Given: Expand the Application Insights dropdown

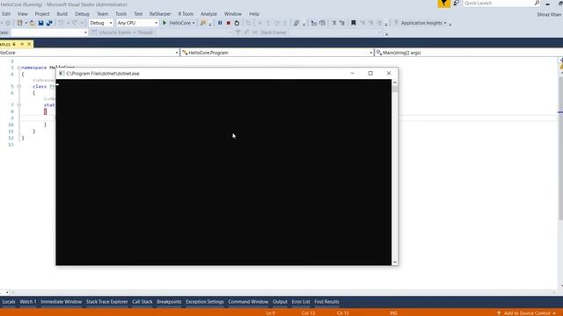Looking at the screenshot, I should tap(445, 23).
